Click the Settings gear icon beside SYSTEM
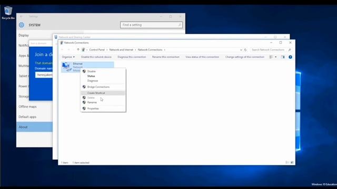337x189 pixels. 22,25
